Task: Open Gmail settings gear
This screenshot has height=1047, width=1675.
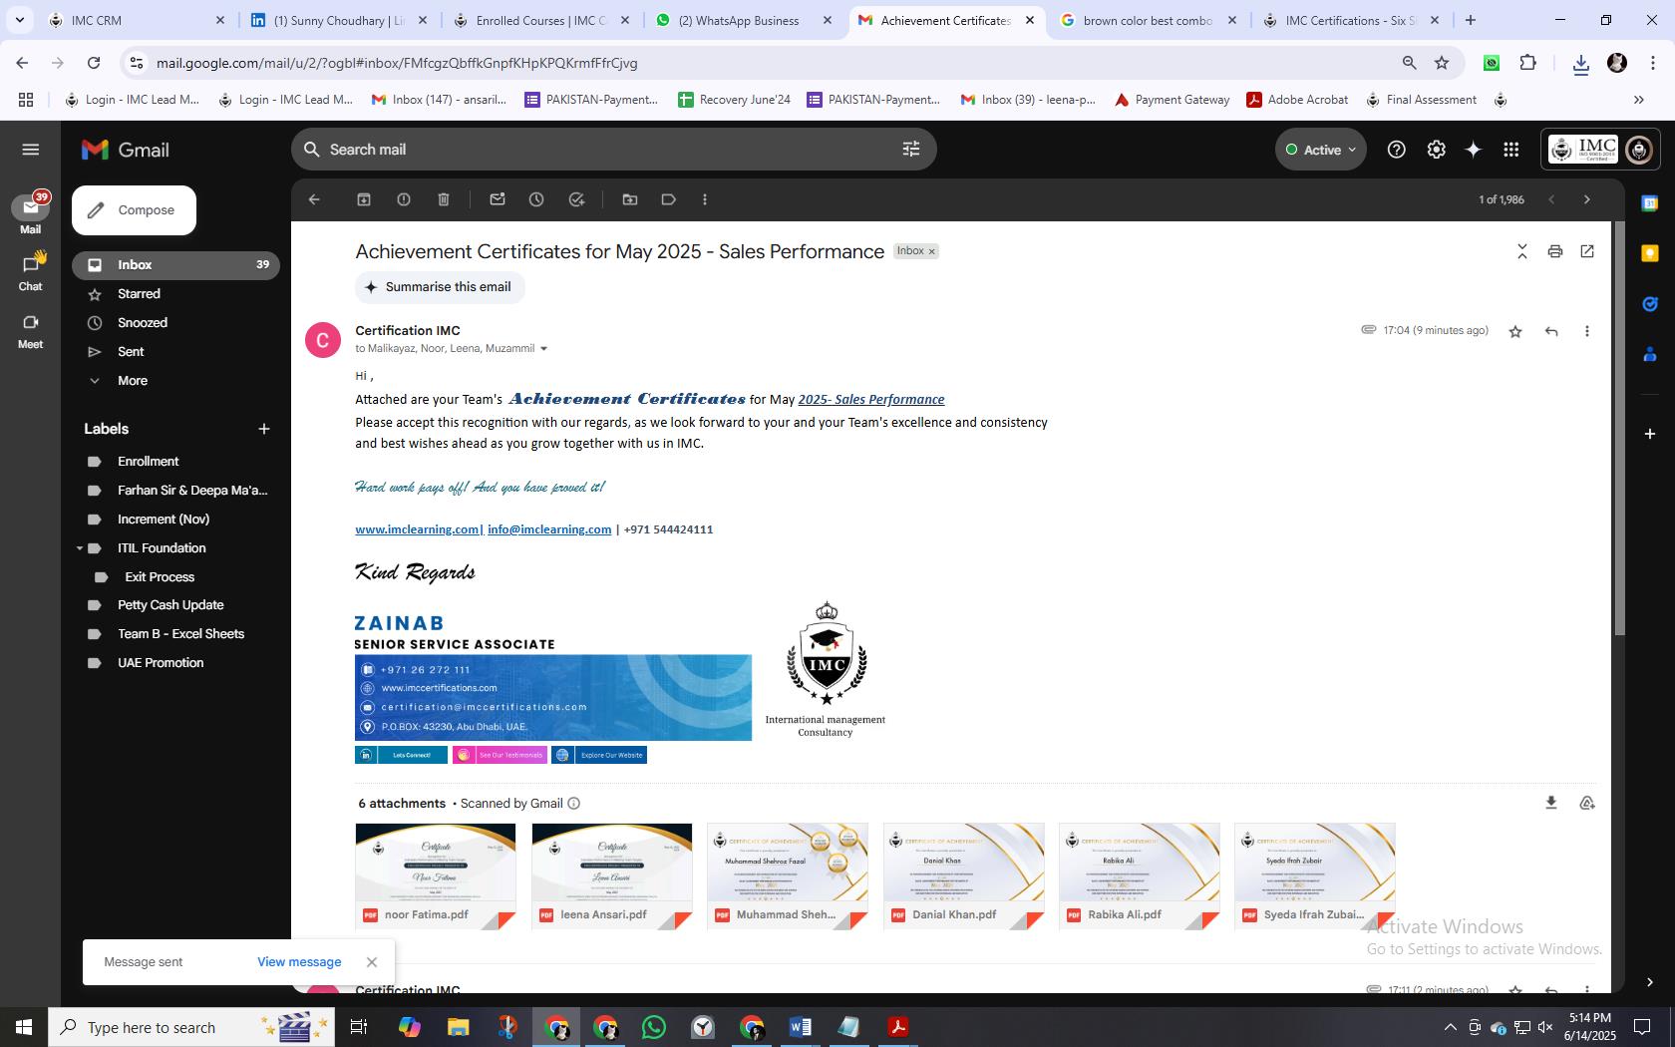Action: pos(1436,150)
